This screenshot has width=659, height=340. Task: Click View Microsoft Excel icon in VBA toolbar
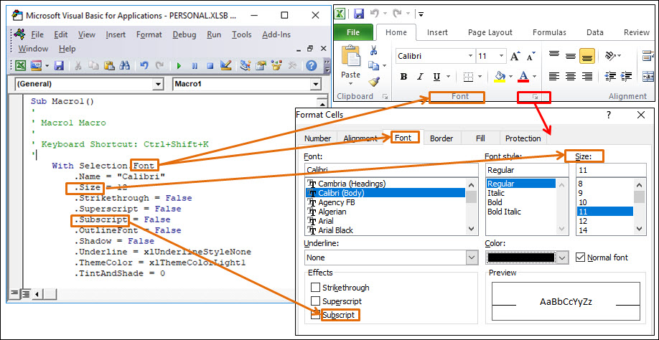pyautogui.click(x=20, y=66)
